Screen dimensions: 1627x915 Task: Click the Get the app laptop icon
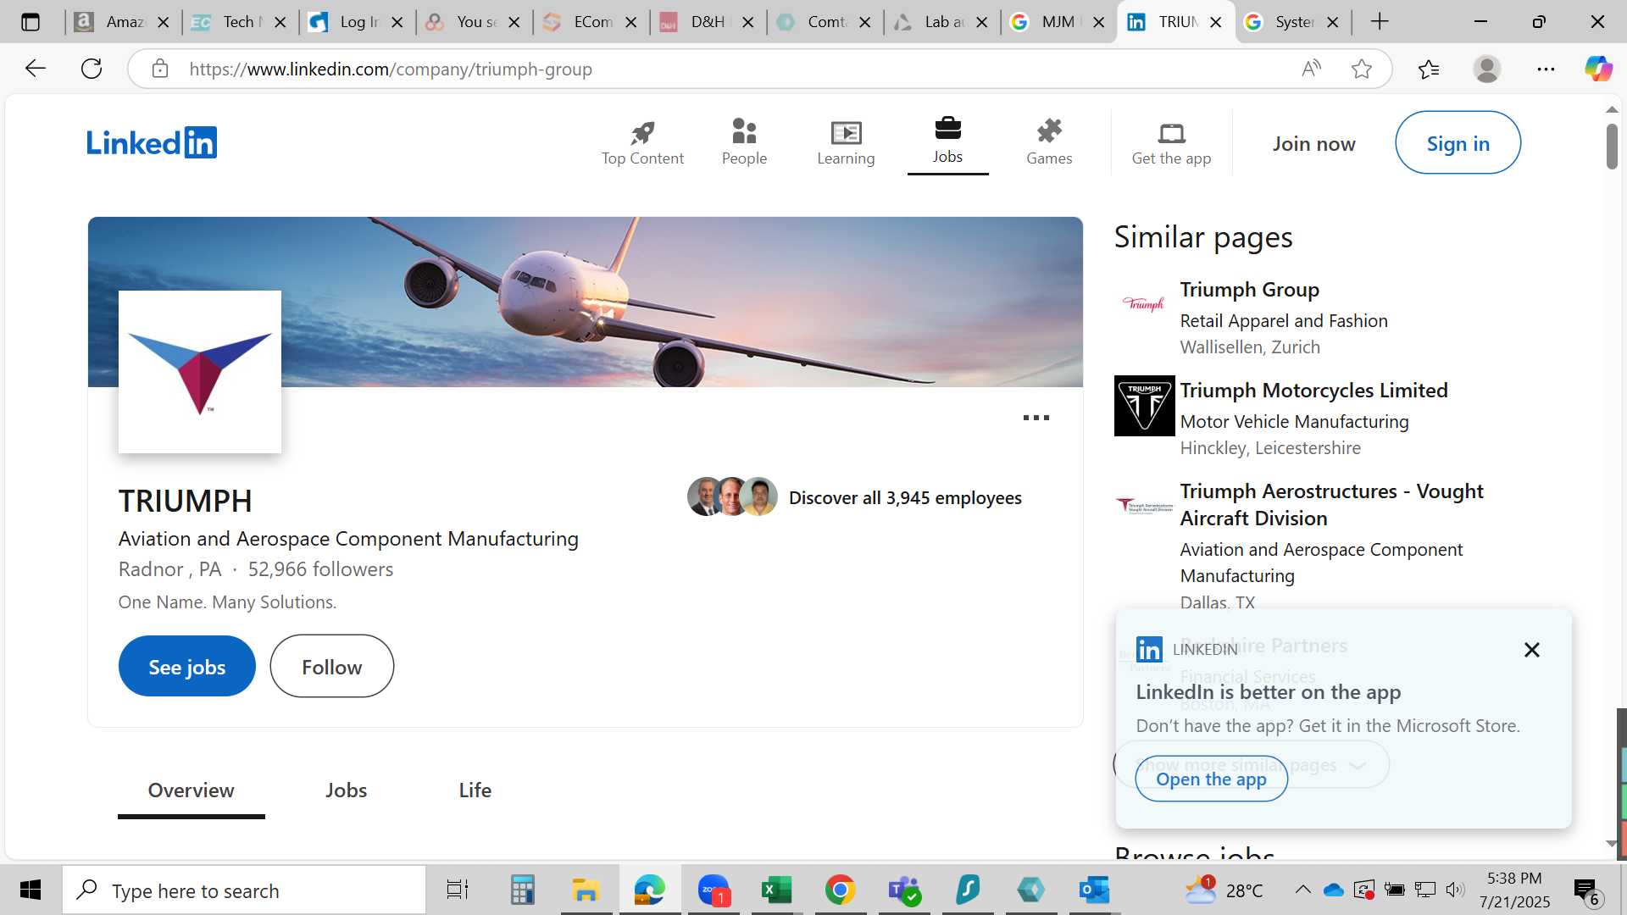pos(1171,133)
